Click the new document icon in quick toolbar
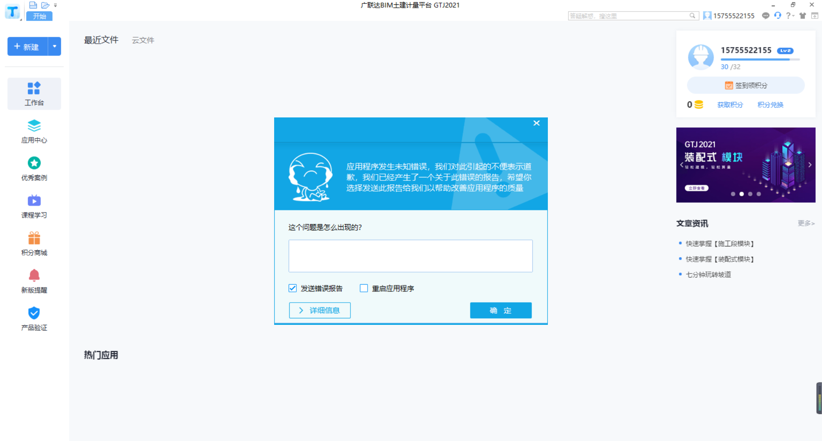The image size is (822, 441). tap(33, 5)
